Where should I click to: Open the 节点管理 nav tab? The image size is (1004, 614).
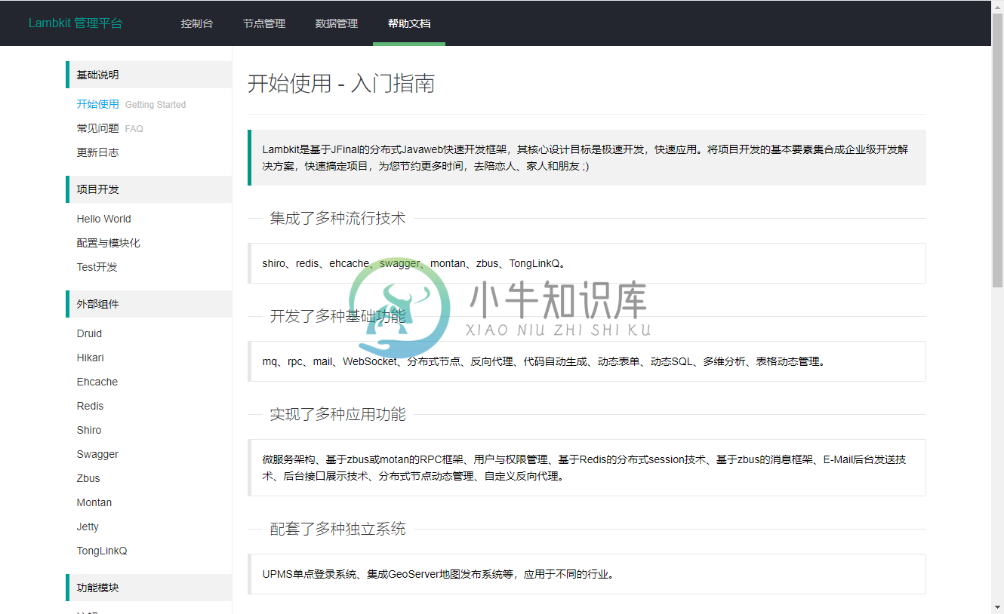(x=264, y=23)
